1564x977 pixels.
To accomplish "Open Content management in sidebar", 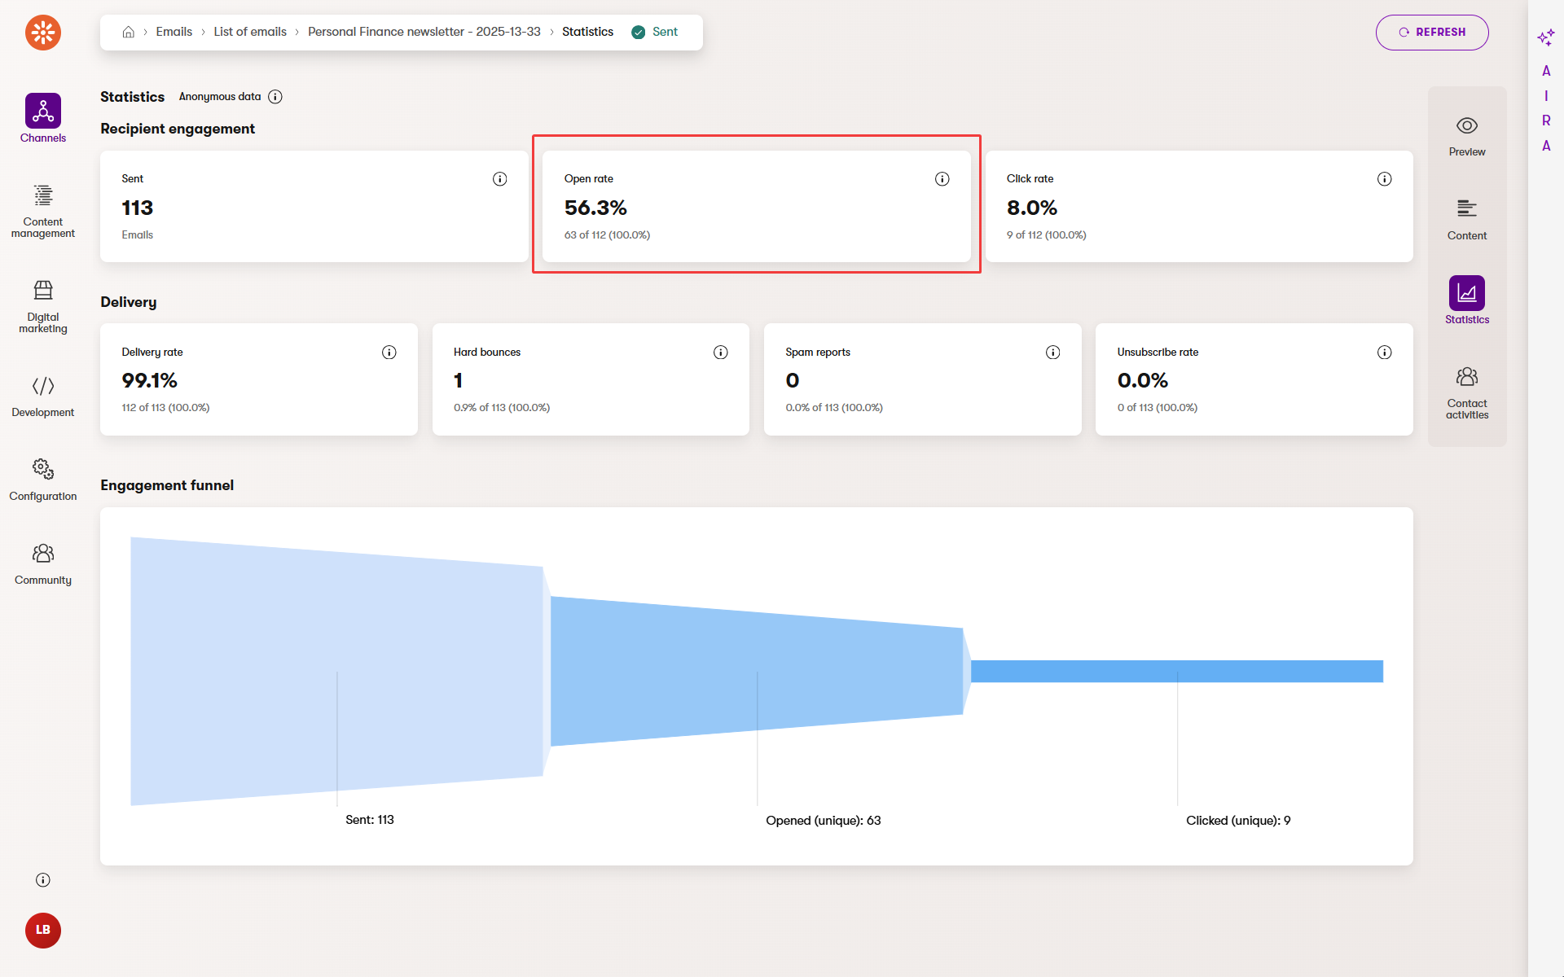I will tap(42, 211).
